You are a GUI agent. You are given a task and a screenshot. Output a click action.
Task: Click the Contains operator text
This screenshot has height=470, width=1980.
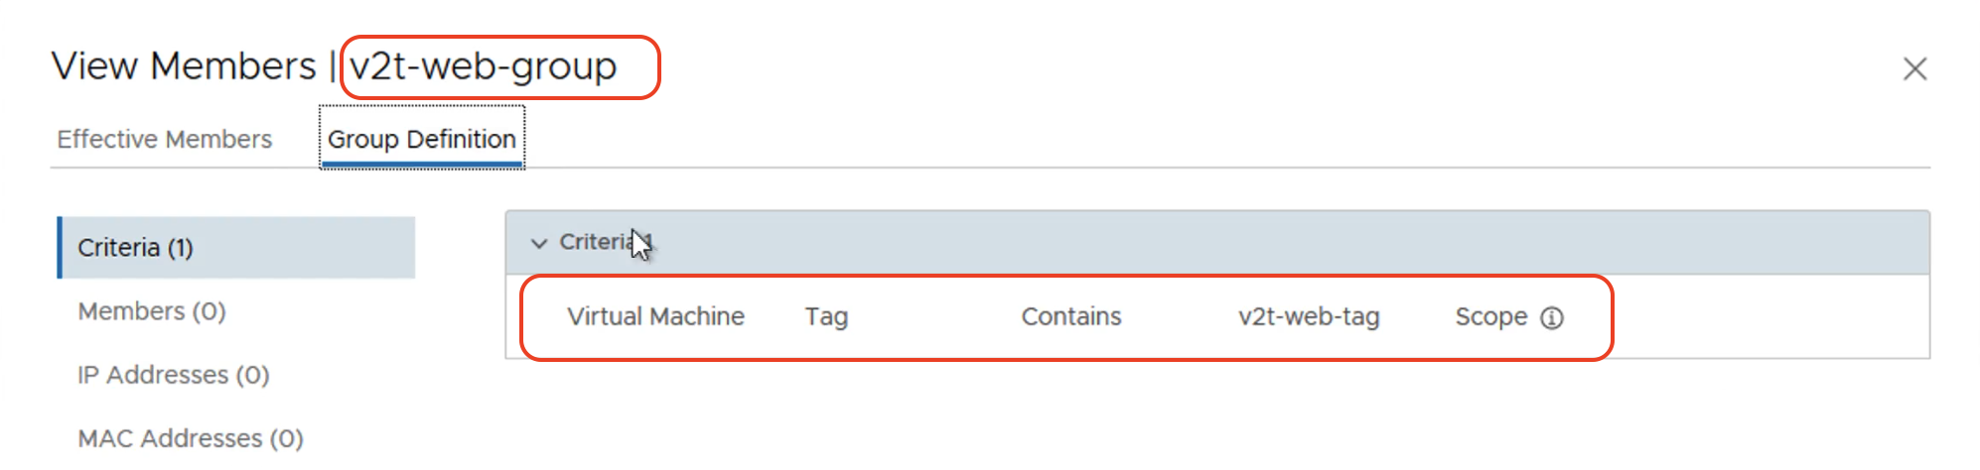tap(1071, 316)
